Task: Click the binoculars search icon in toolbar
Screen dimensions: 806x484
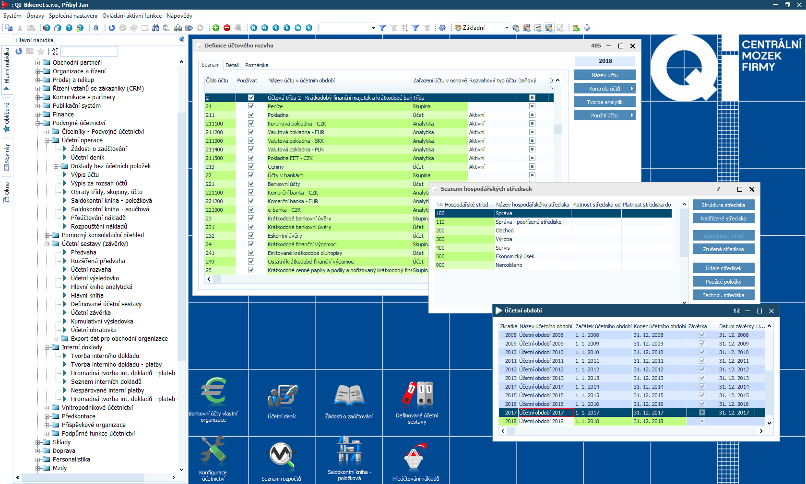Action: [x=155, y=28]
